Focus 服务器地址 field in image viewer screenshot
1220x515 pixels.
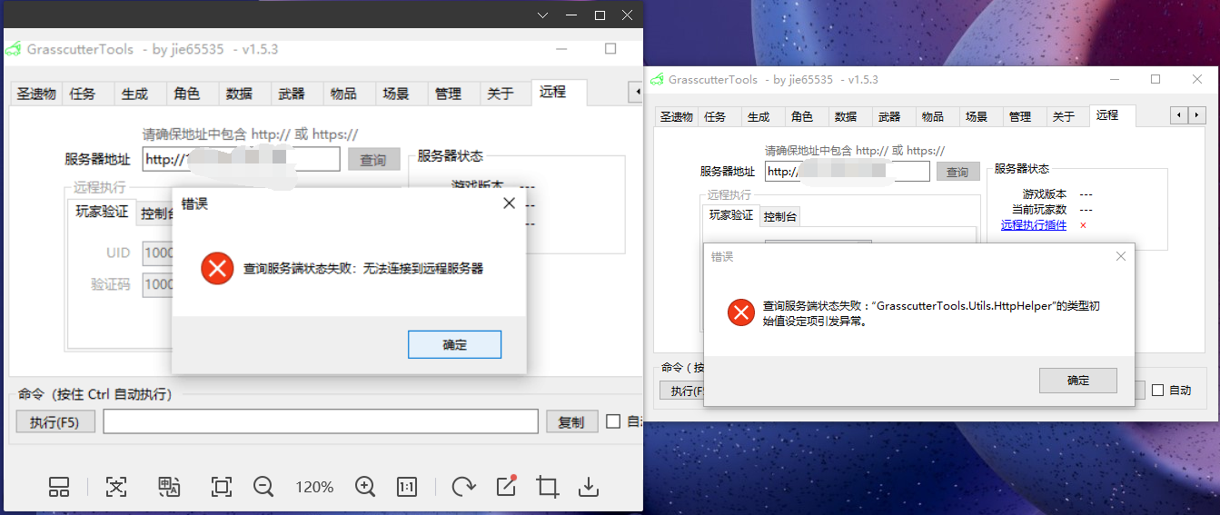pos(242,160)
